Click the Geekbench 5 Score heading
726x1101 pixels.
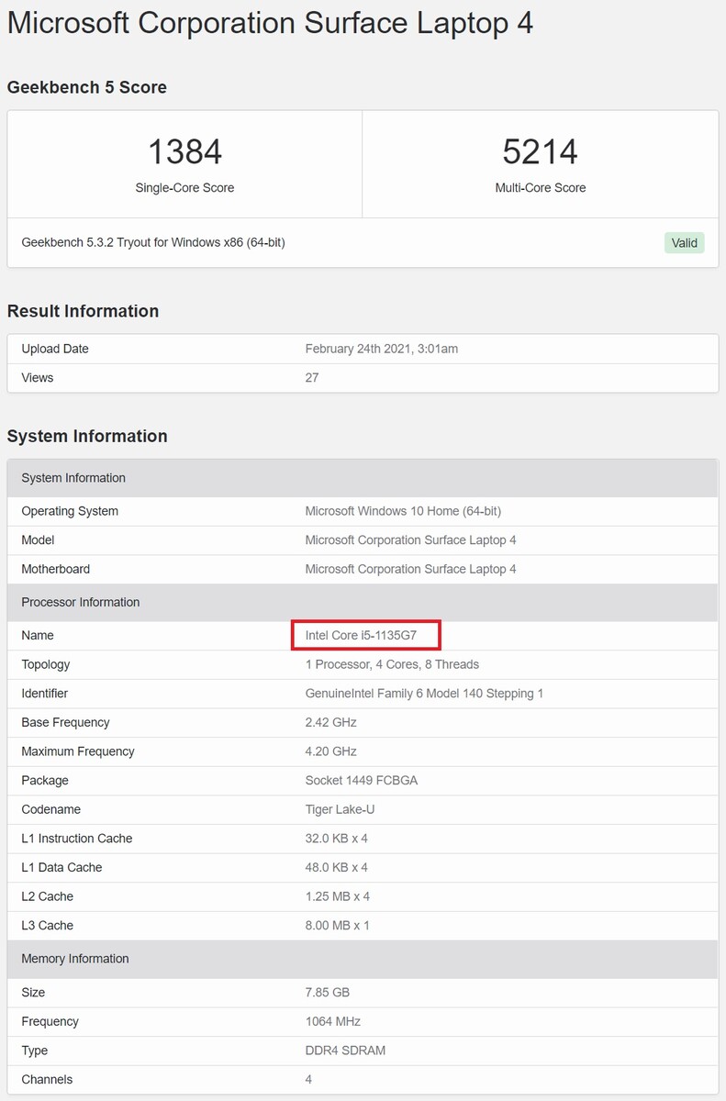pyautogui.click(x=87, y=87)
